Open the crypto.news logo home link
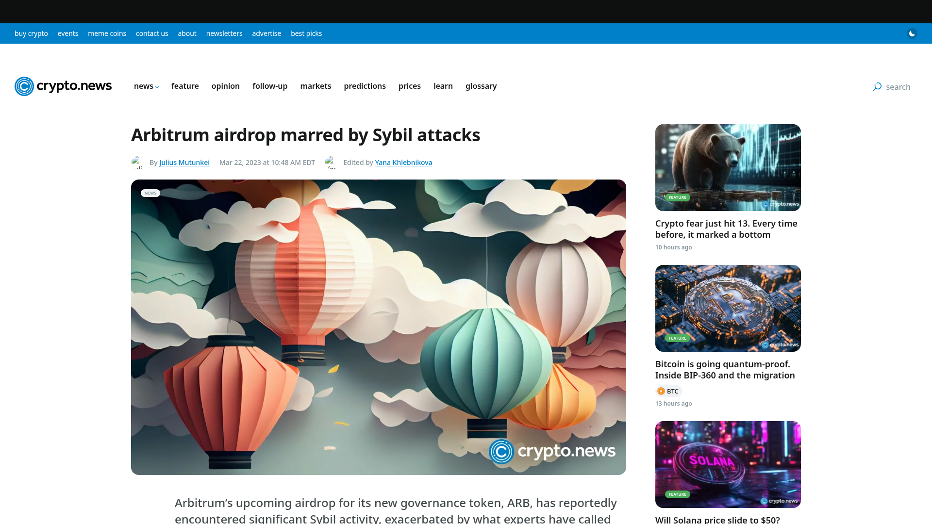The width and height of the screenshot is (932, 524). (x=63, y=86)
